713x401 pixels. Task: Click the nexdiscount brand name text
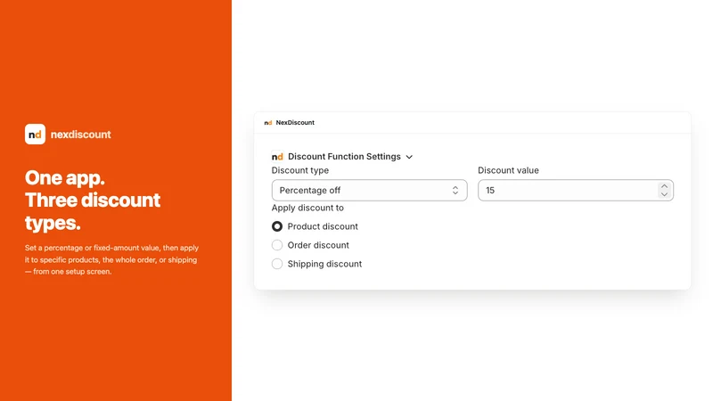coord(81,135)
